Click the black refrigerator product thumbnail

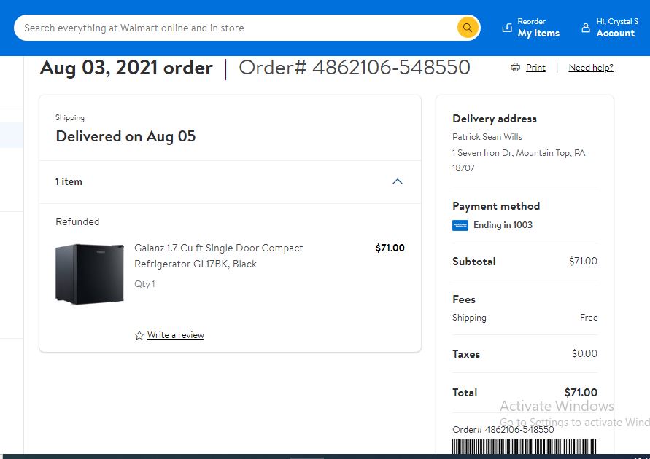coord(90,274)
